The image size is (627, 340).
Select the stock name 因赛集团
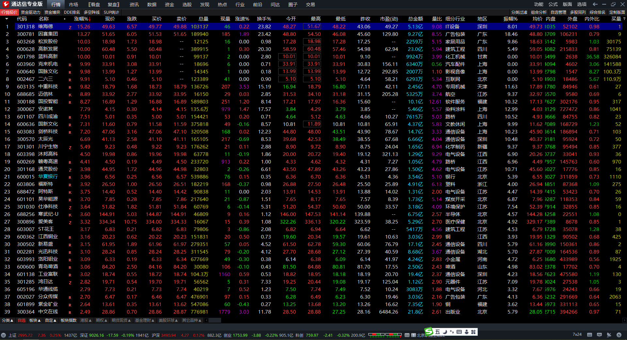point(48,34)
